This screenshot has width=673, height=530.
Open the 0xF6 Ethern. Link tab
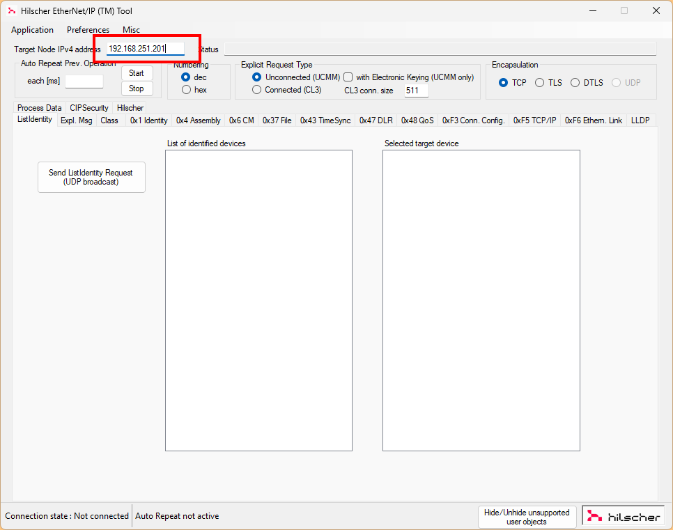594,120
